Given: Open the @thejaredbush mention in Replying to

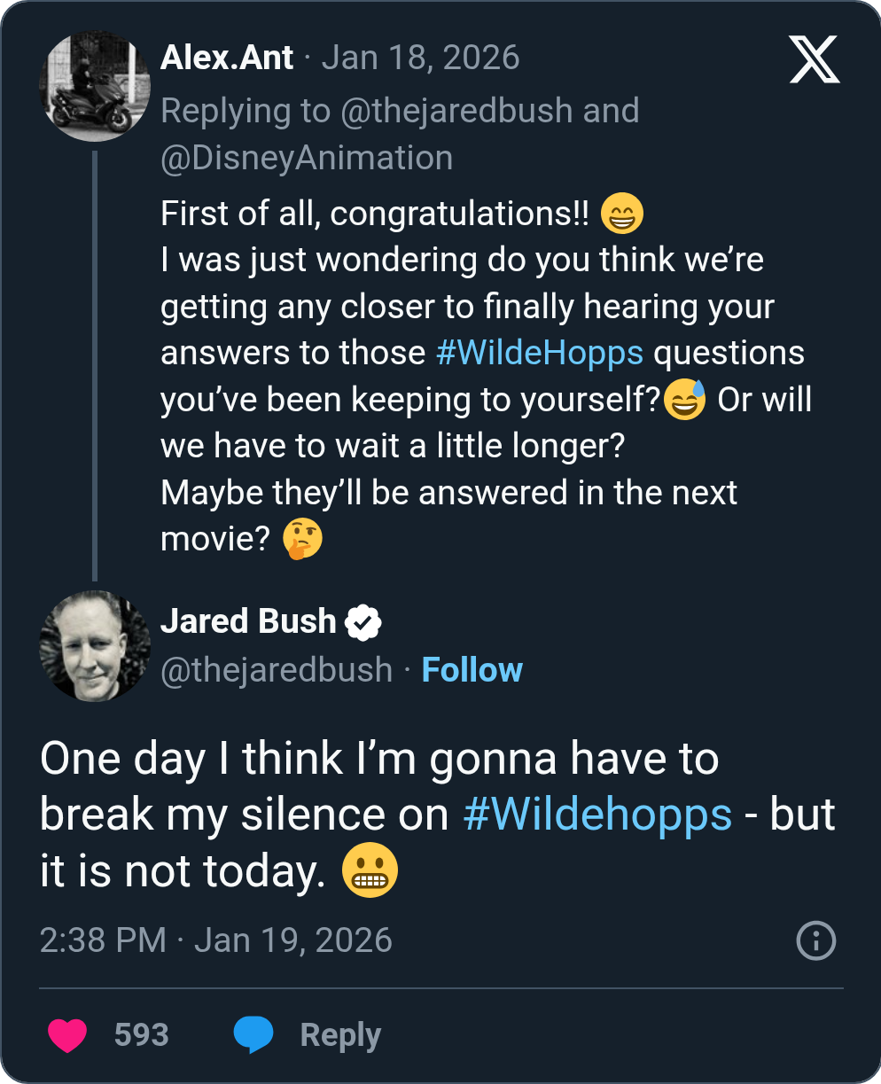Looking at the screenshot, I should click(456, 111).
